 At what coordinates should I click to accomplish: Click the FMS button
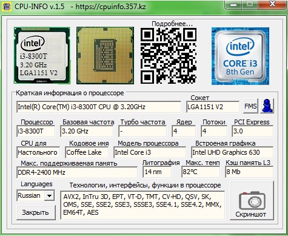[250, 106]
